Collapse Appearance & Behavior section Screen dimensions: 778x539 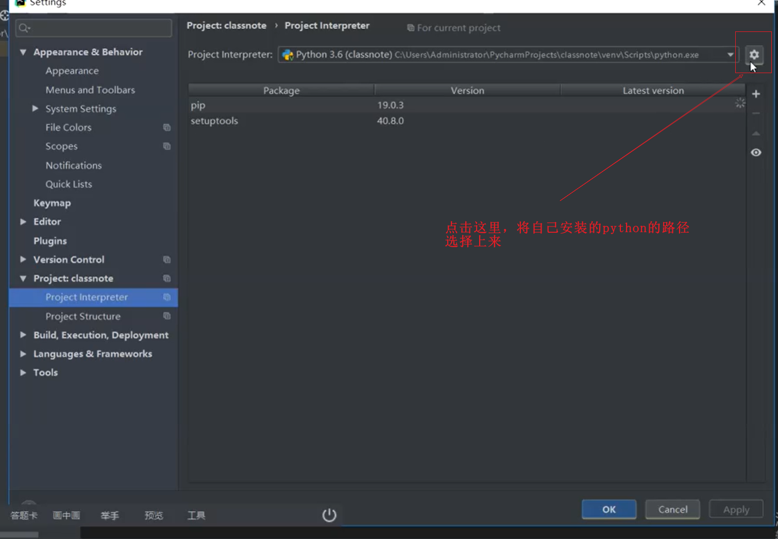pos(23,52)
